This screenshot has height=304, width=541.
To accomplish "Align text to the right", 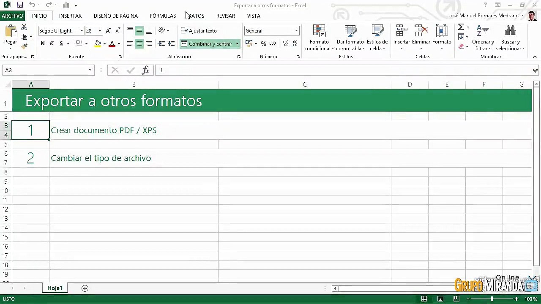I will tap(149, 43).
